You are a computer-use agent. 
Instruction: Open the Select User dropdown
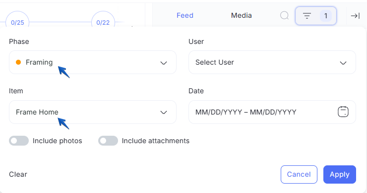pos(272,62)
